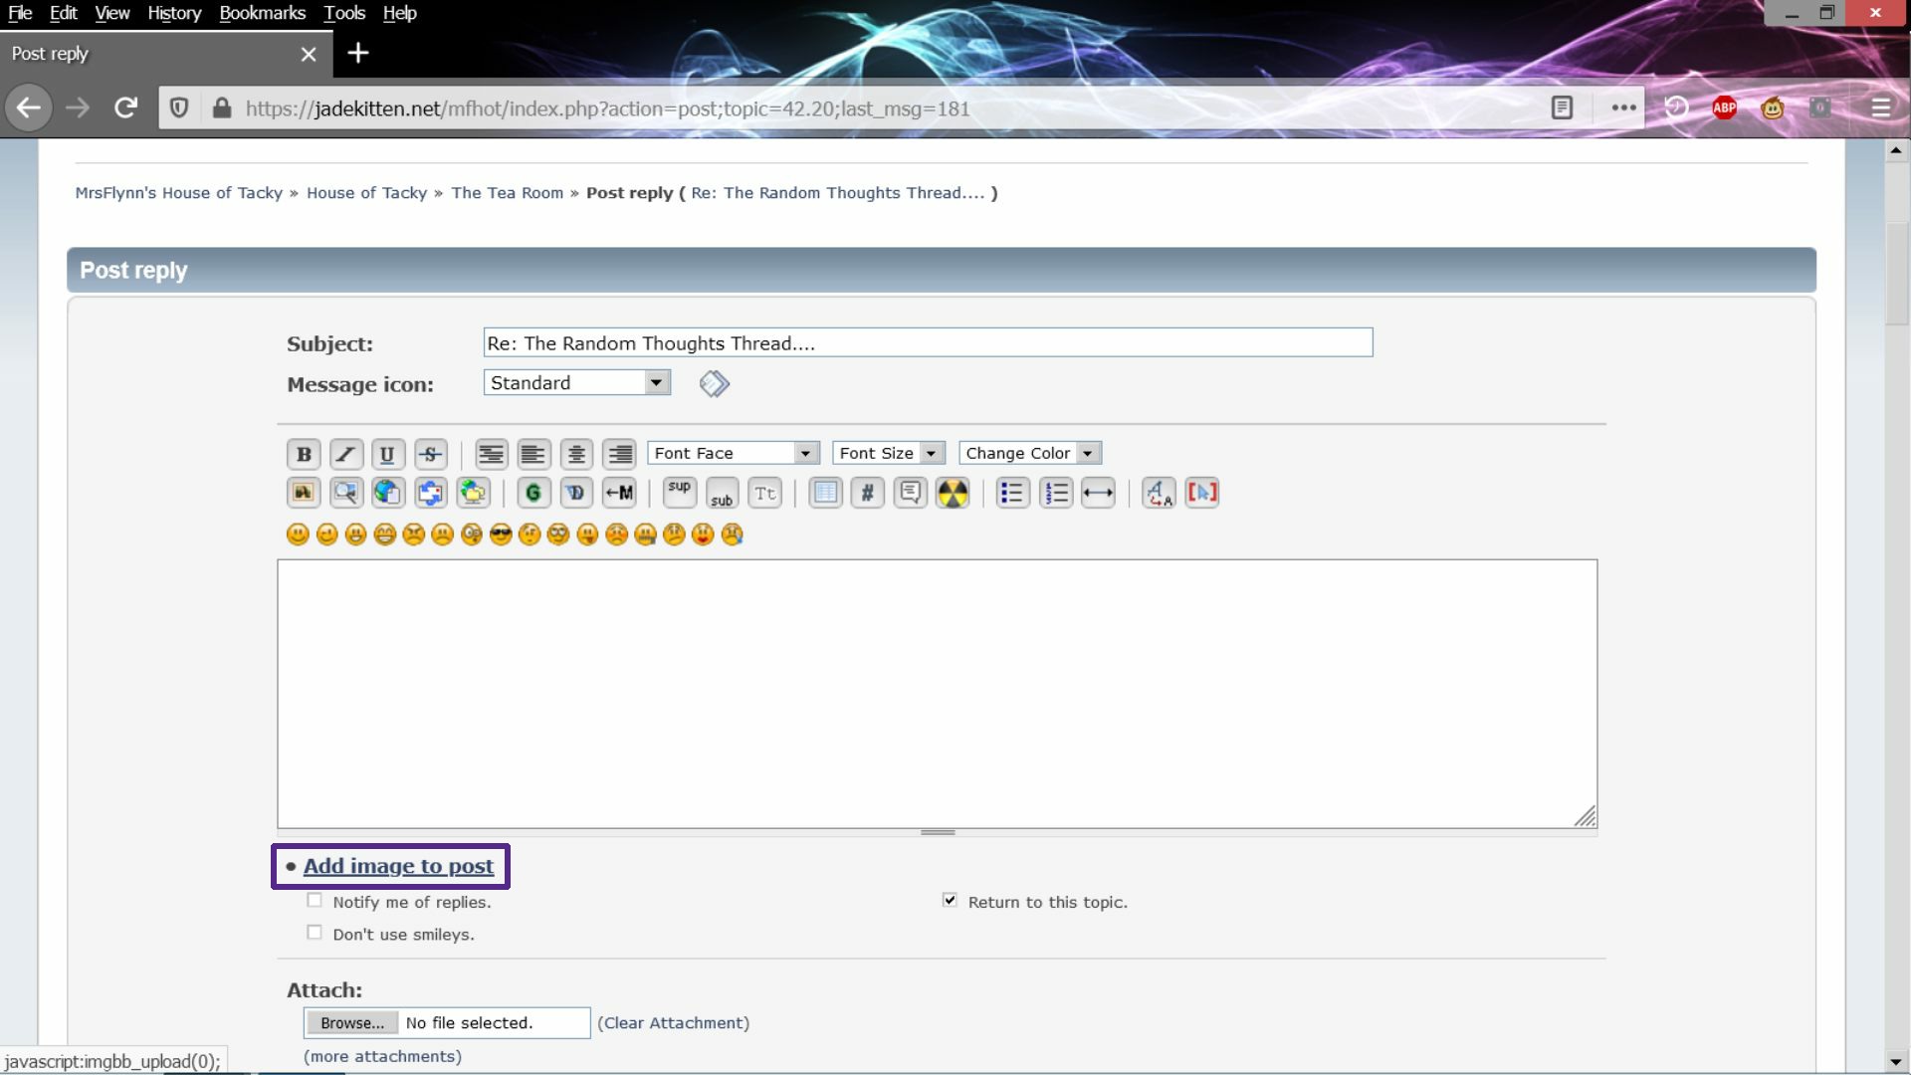Open the Bookmarks menu
1911x1075 pixels.
262,13
